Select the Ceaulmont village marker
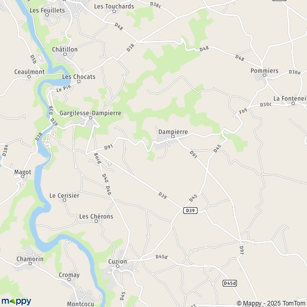Screen dimensions: 307x307 (29, 77)
